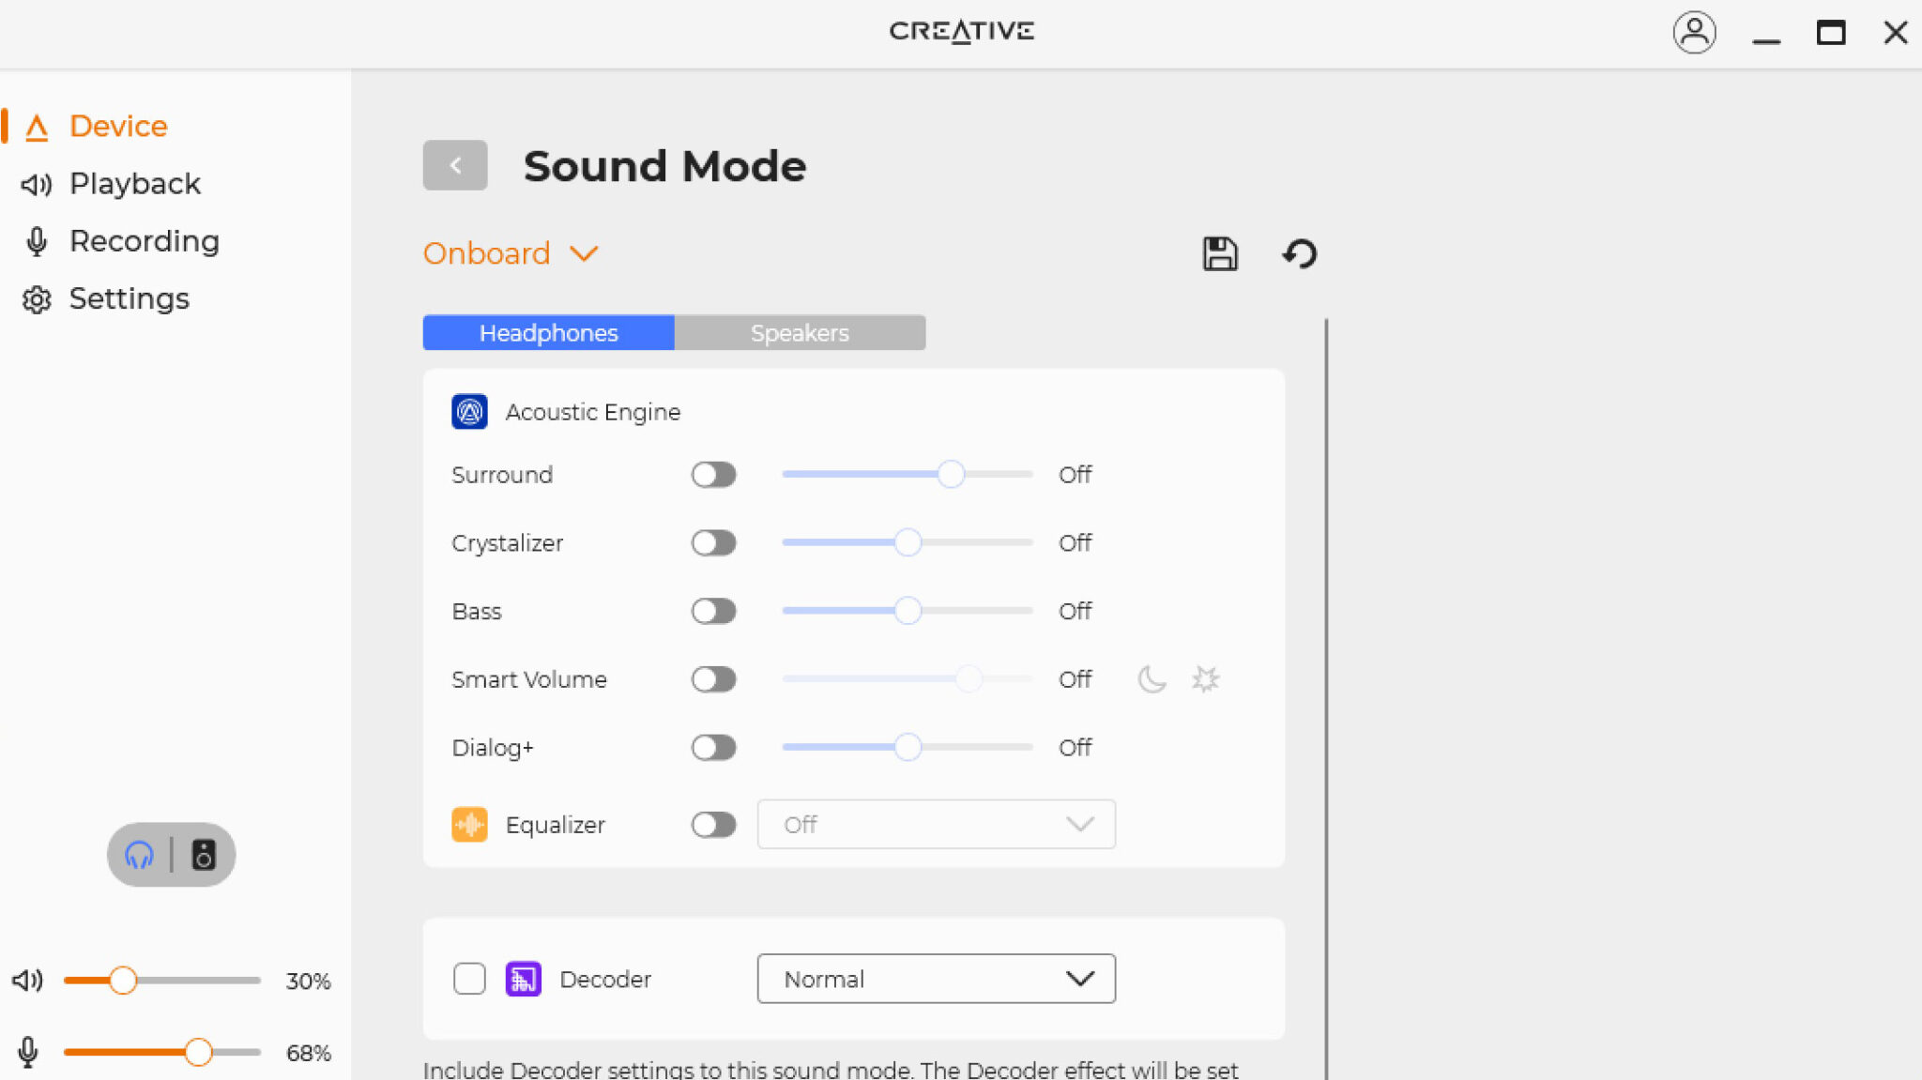Open the user account profile icon
Viewport: 1922px width, 1080px height.
[1694, 33]
